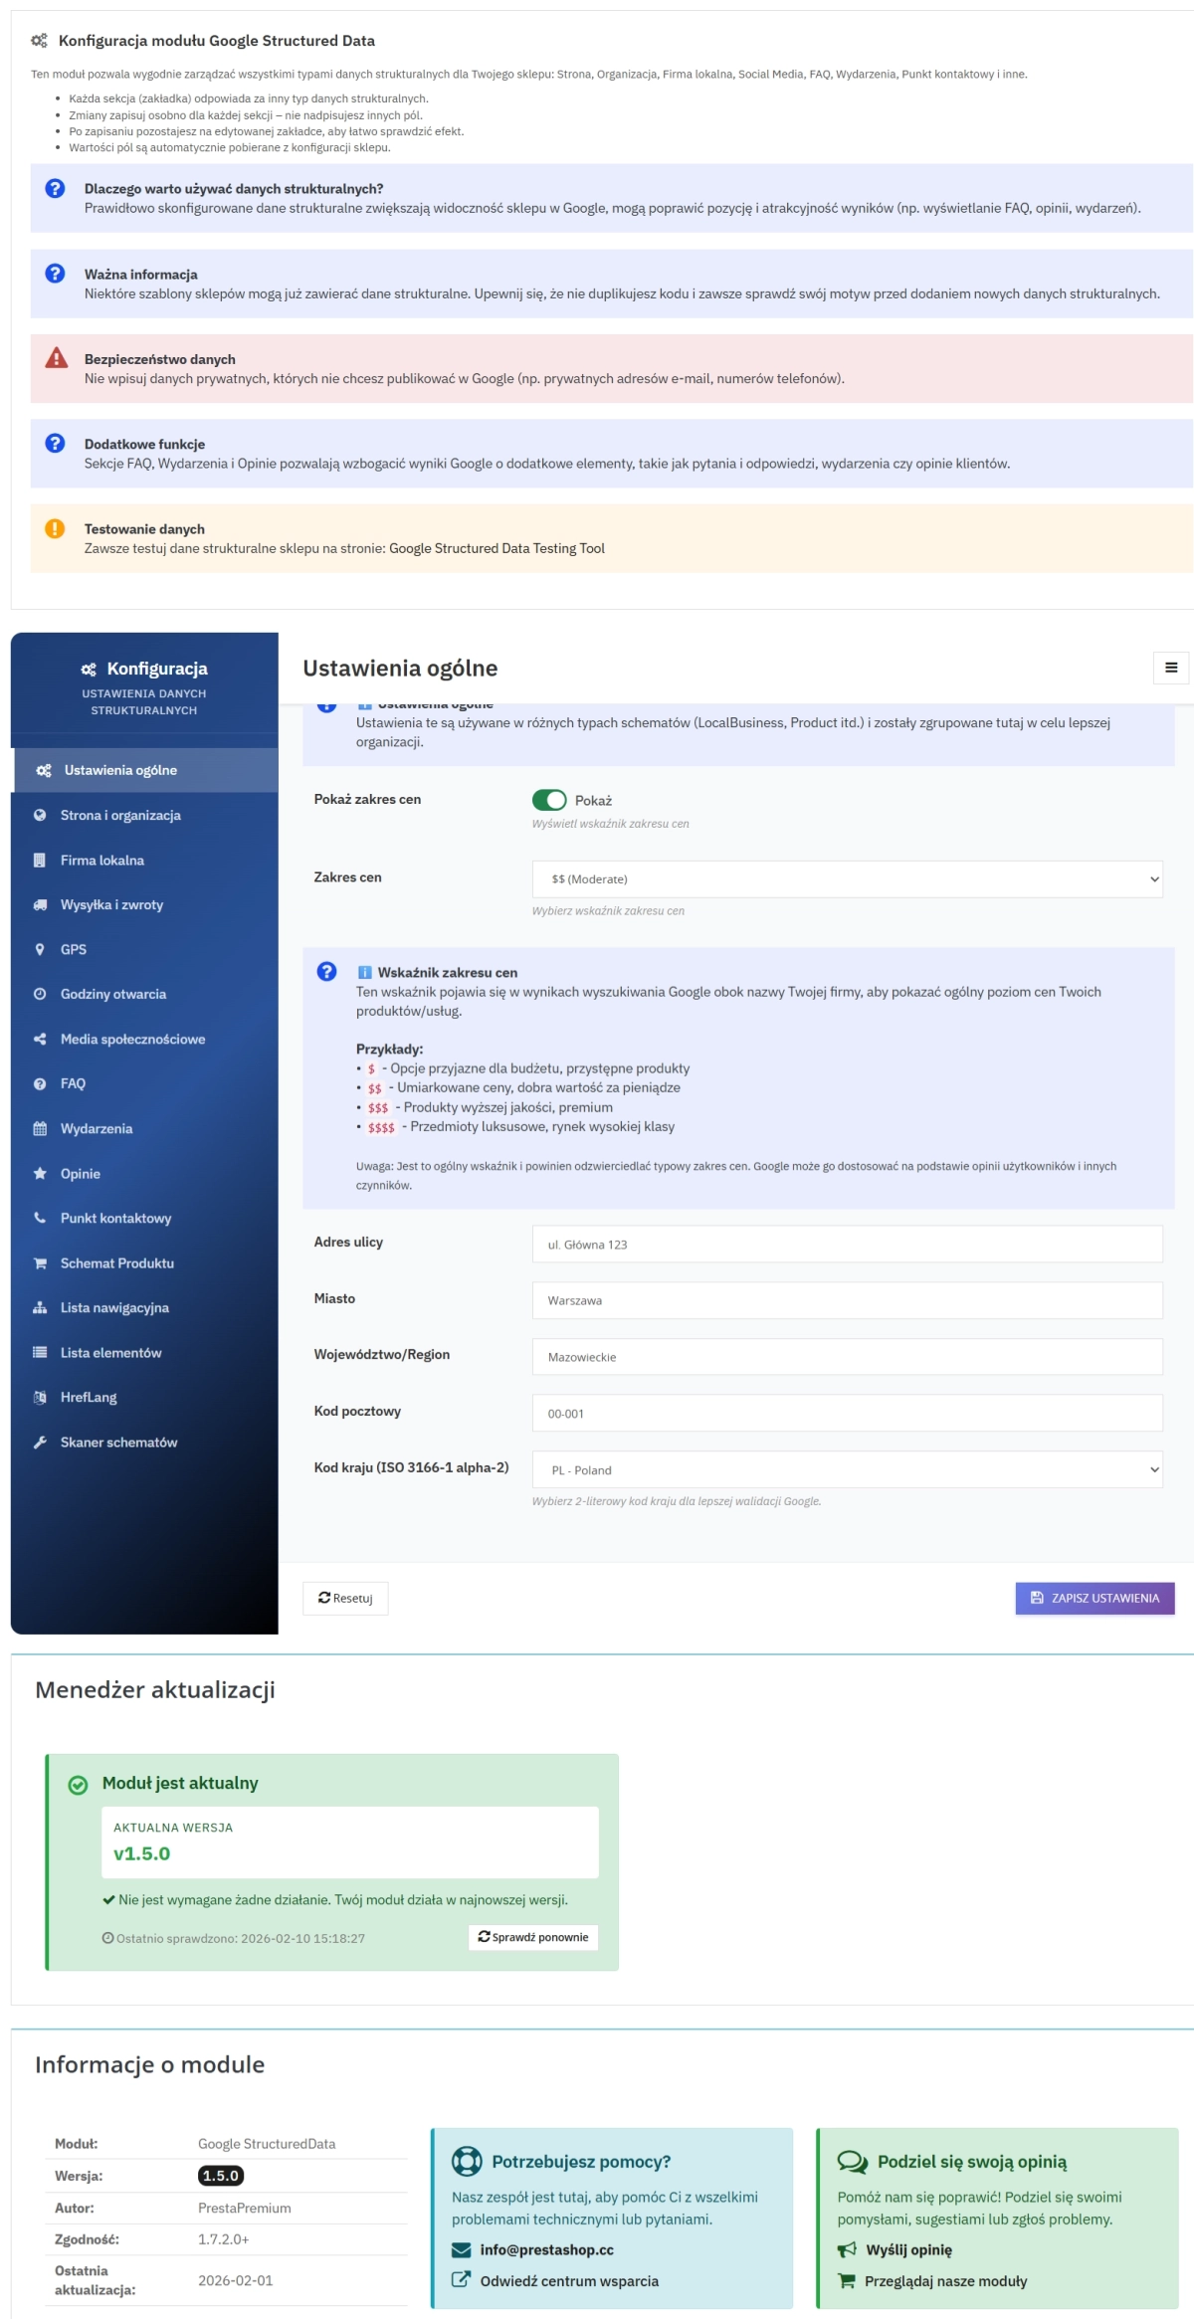Open the Google Structured Data Testing Tool link
Image resolution: width=1194 pixels, height=2319 pixels.
click(x=497, y=548)
